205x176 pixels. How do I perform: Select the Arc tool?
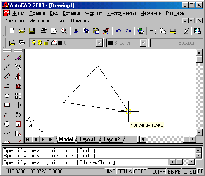coord(7,115)
